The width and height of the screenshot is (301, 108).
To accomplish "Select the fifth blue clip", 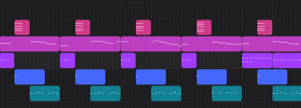I will [x=272, y=77].
